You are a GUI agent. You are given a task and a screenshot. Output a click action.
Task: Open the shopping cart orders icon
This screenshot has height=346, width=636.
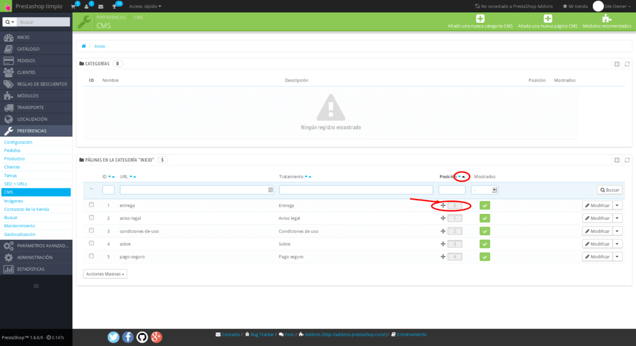click(73, 6)
